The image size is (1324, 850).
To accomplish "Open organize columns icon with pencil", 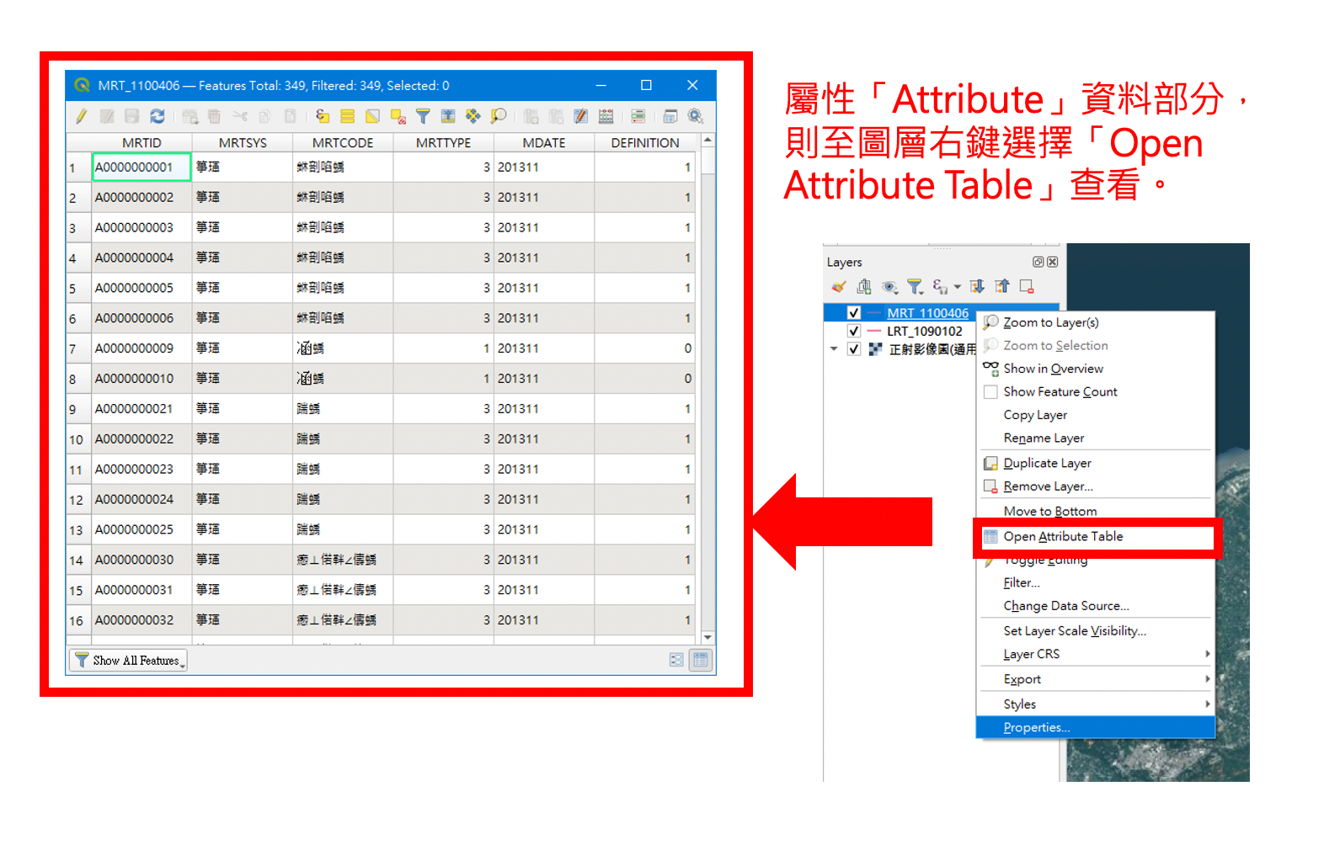I will [581, 116].
